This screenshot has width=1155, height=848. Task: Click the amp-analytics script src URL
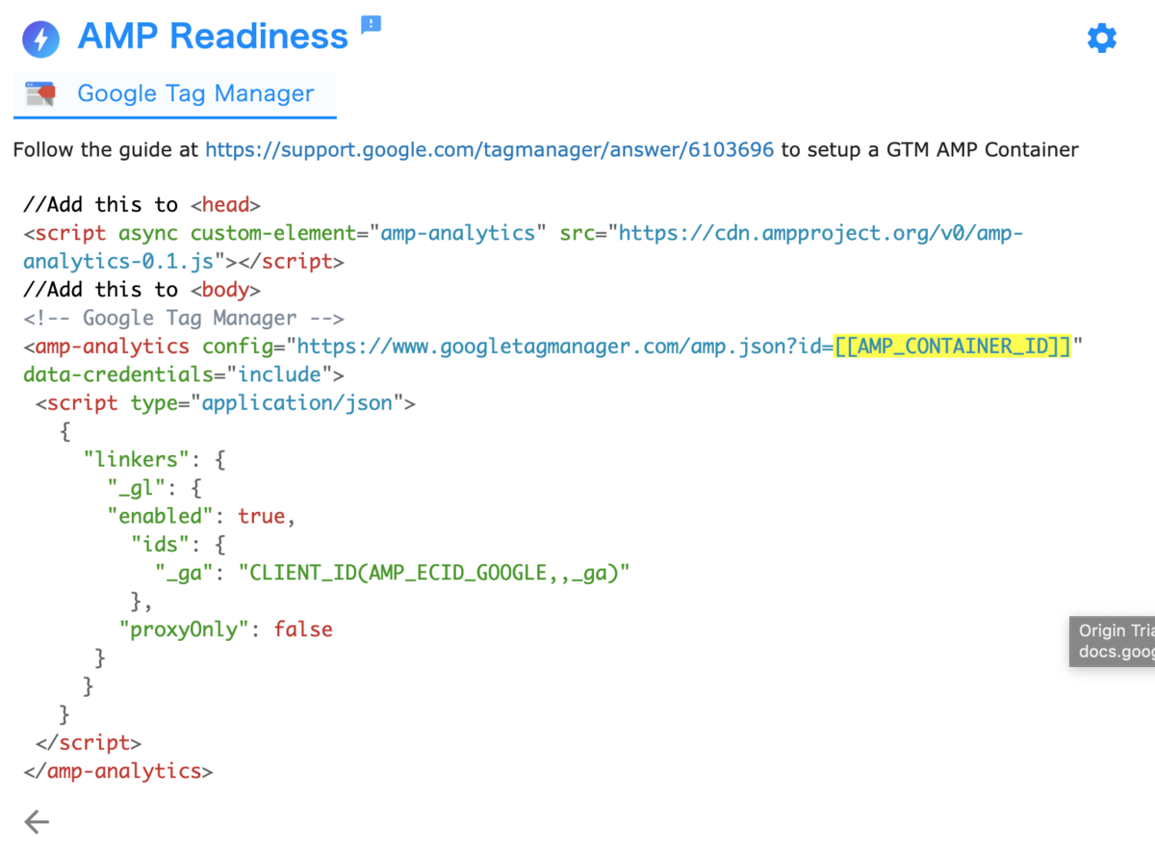coord(523,247)
